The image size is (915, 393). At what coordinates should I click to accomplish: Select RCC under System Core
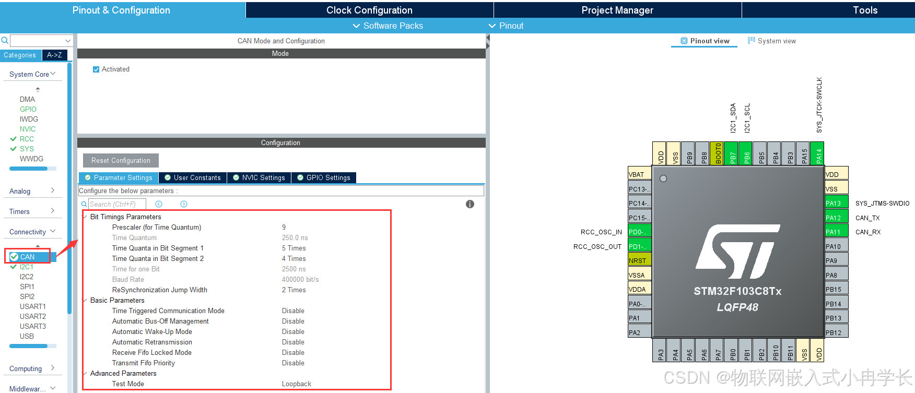(27, 139)
